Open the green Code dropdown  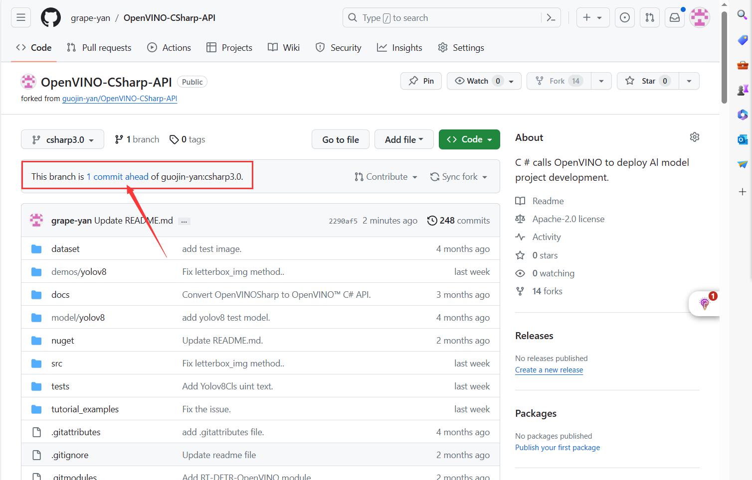tap(469, 139)
